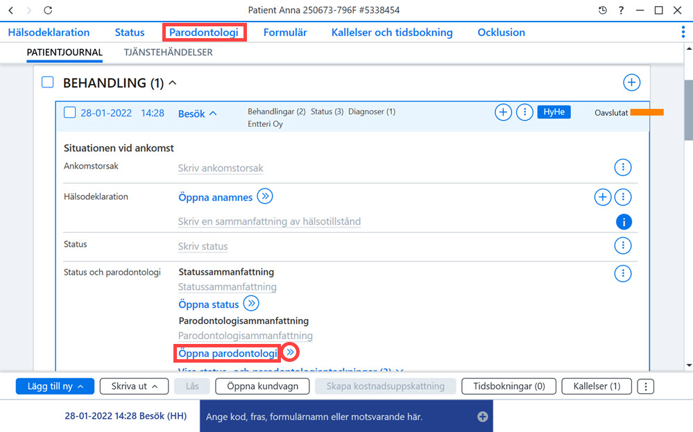This screenshot has width=693, height=432.
Task: Click double-arrow icon next to Öppna parodontologi
Action: (x=291, y=352)
